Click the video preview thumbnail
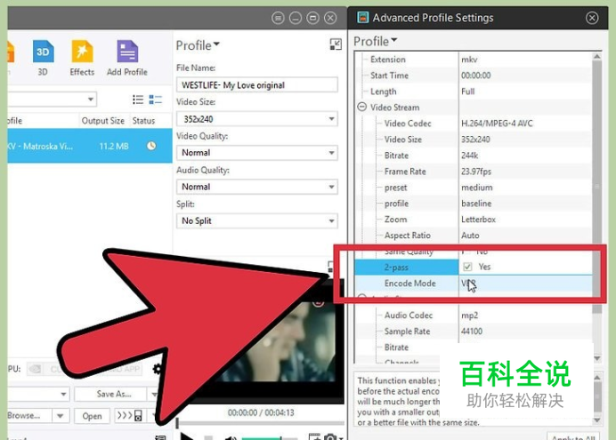 277,341
